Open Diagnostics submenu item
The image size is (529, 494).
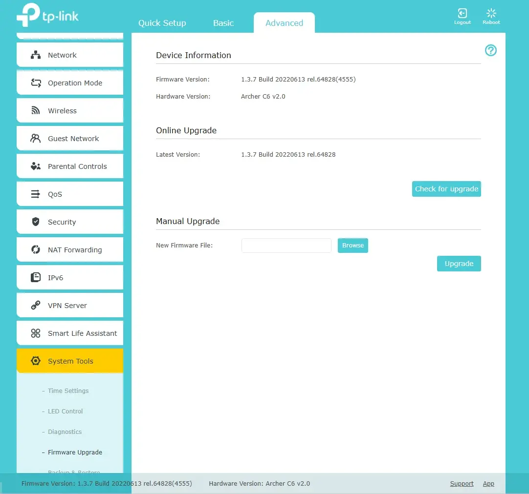(x=65, y=432)
